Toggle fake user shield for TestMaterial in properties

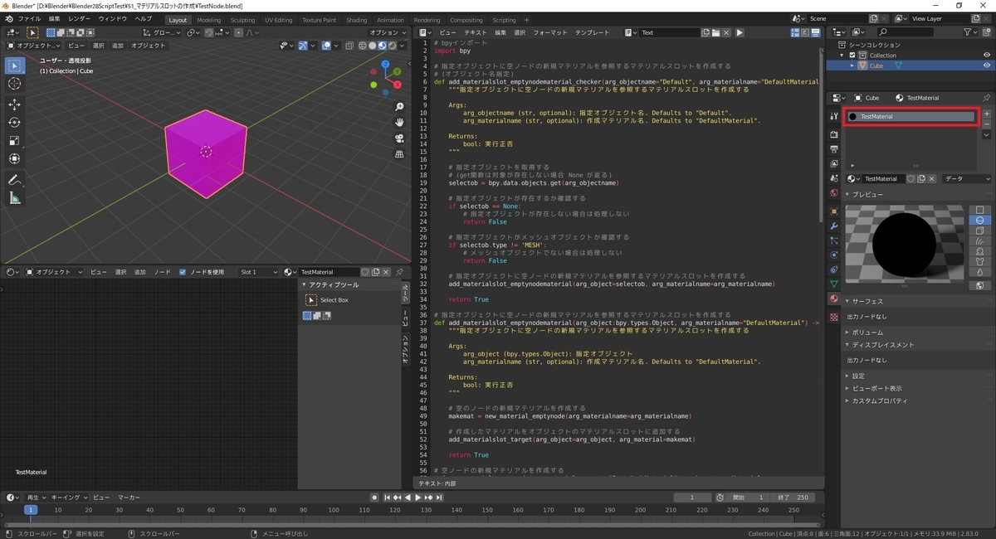click(911, 179)
